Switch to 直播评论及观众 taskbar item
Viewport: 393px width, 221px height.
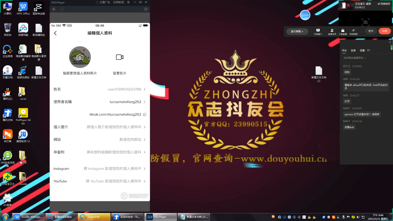pos(61,217)
